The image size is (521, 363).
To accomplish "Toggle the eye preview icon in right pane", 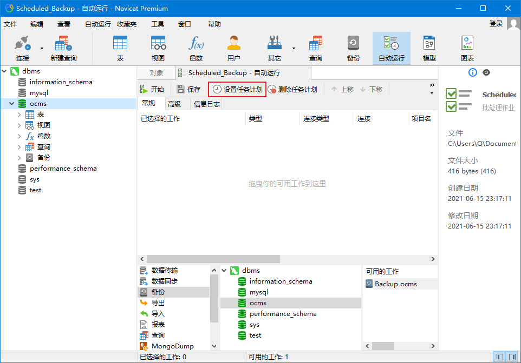I will coord(486,72).
